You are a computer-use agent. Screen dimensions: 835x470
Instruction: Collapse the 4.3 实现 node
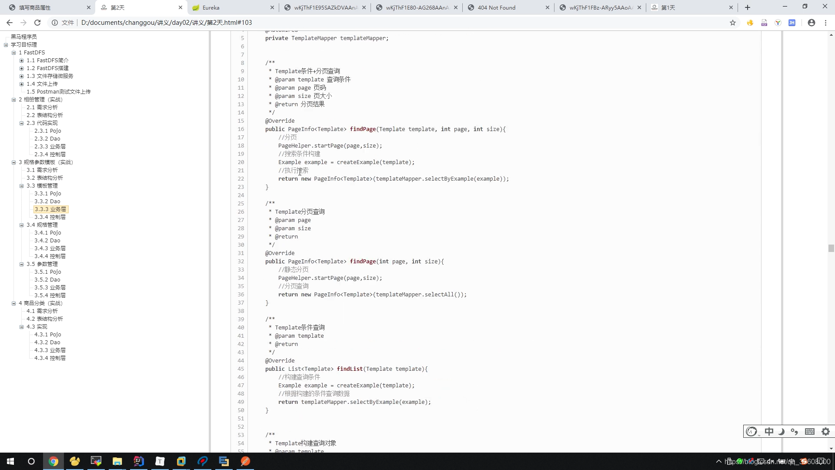tap(21, 327)
